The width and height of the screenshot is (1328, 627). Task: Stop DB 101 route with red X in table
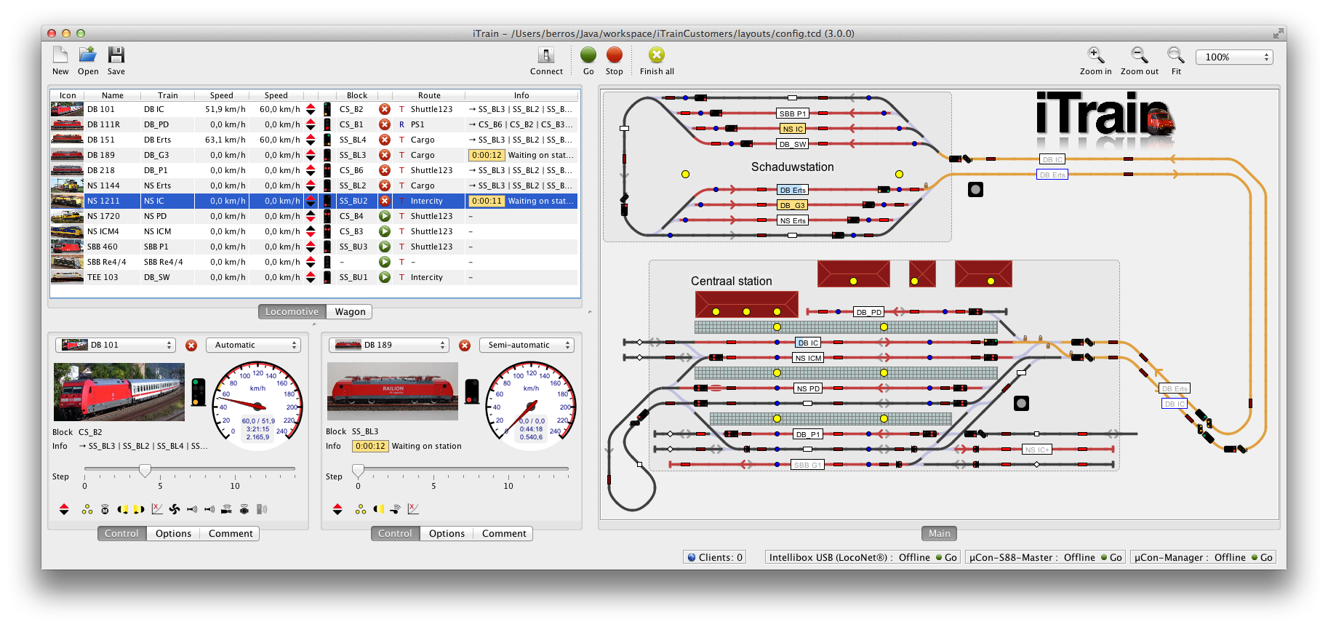click(x=385, y=109)
